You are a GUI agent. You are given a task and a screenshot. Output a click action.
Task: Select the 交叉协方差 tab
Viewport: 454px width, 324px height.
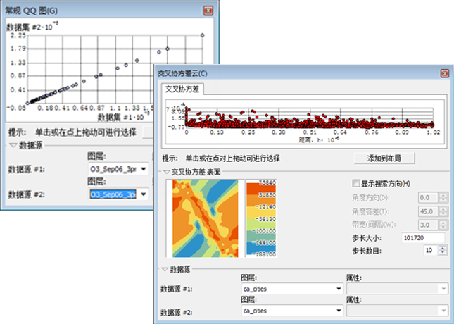pos(182,89)
